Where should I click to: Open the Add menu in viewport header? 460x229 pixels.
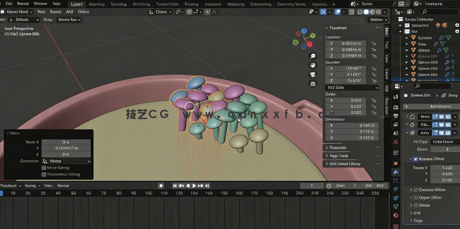(70, 12)
